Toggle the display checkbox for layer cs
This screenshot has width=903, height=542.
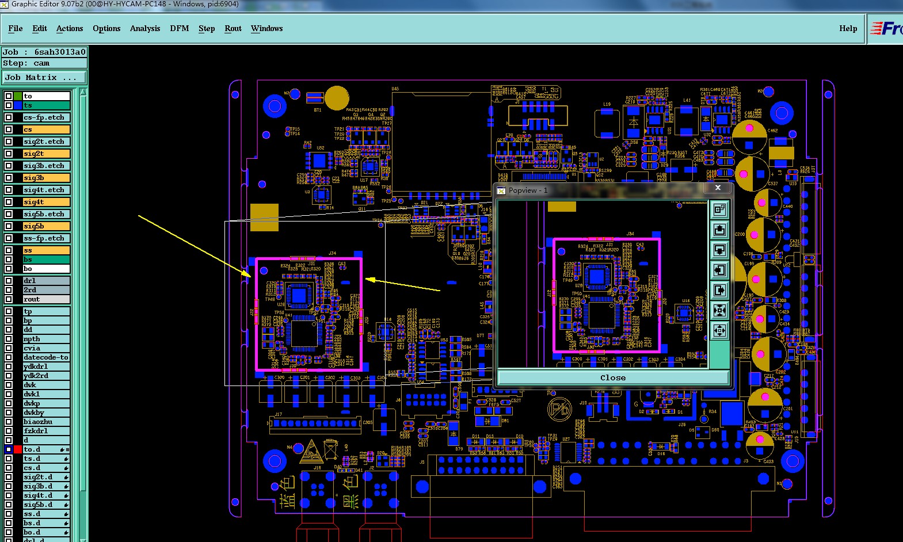pyautogui.click(x=9, y=129)
